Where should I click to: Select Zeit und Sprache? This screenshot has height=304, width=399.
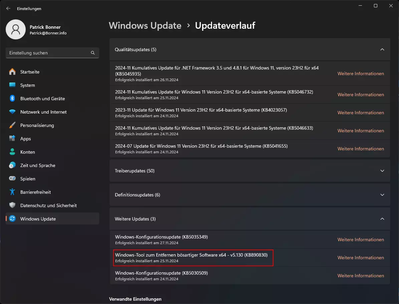pos(52,165)
